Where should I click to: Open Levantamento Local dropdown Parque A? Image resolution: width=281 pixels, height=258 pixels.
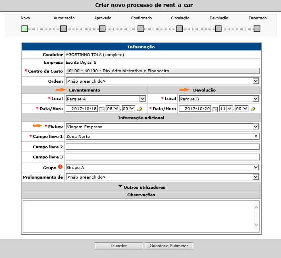tap(106, 99)
